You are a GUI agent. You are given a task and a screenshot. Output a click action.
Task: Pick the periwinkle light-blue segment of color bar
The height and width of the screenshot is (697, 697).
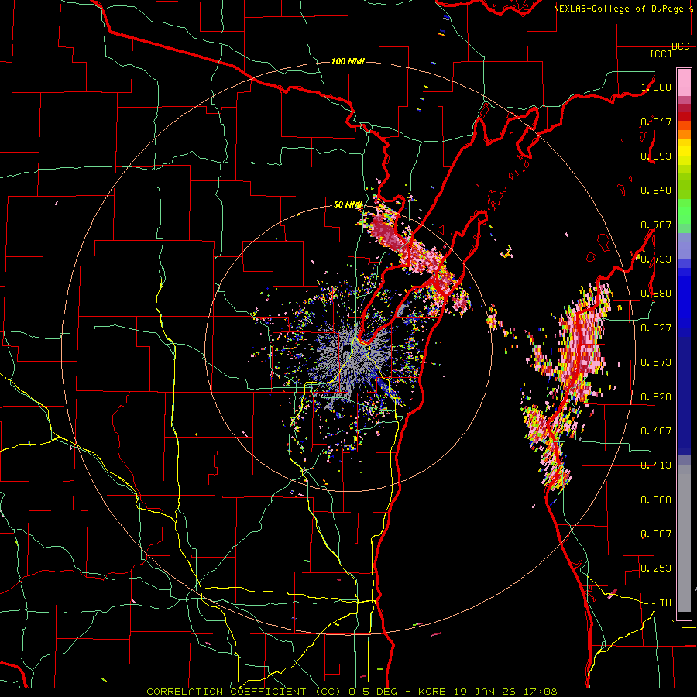pos(684,245)
